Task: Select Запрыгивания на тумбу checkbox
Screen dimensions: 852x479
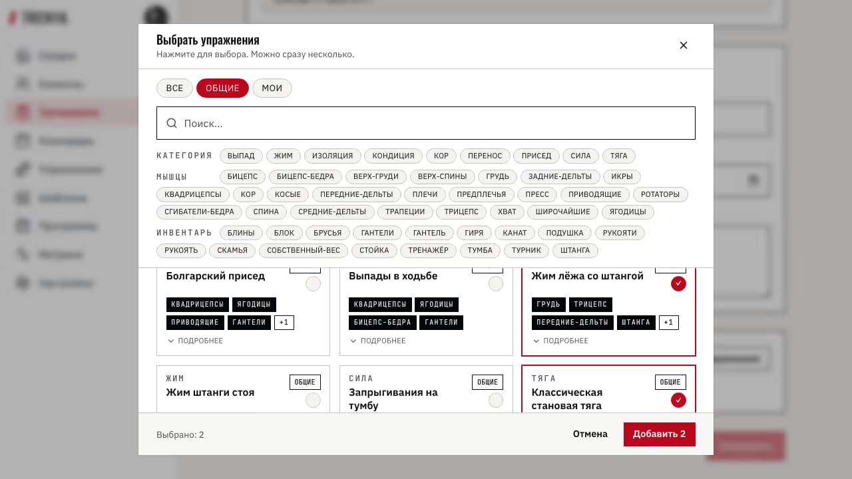Action: [x=496, y=400]
